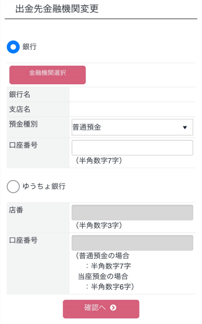
Task: Select the 銀行 radio button
Action: 13,47
